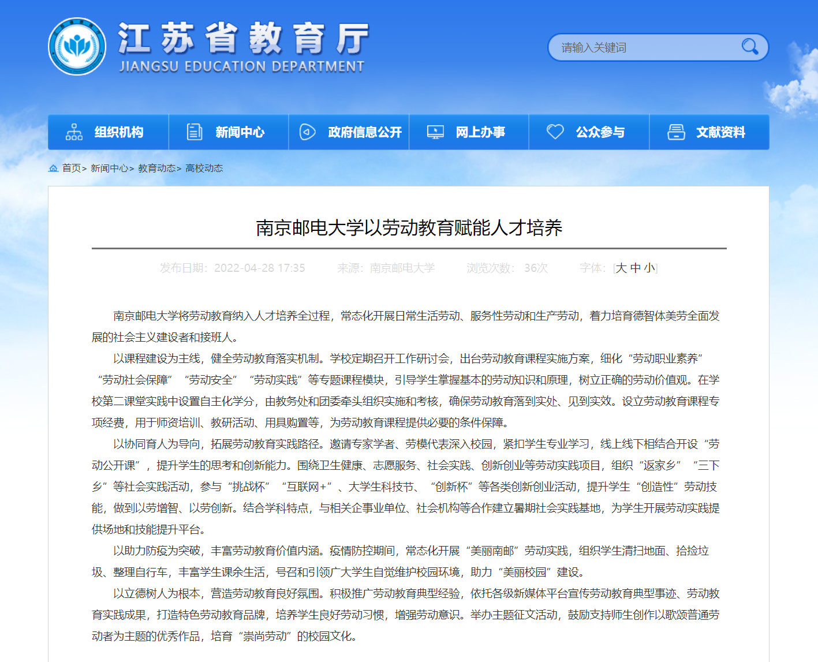Set font size to 大 (large)

pyautogui.click(x=621, y=268)
